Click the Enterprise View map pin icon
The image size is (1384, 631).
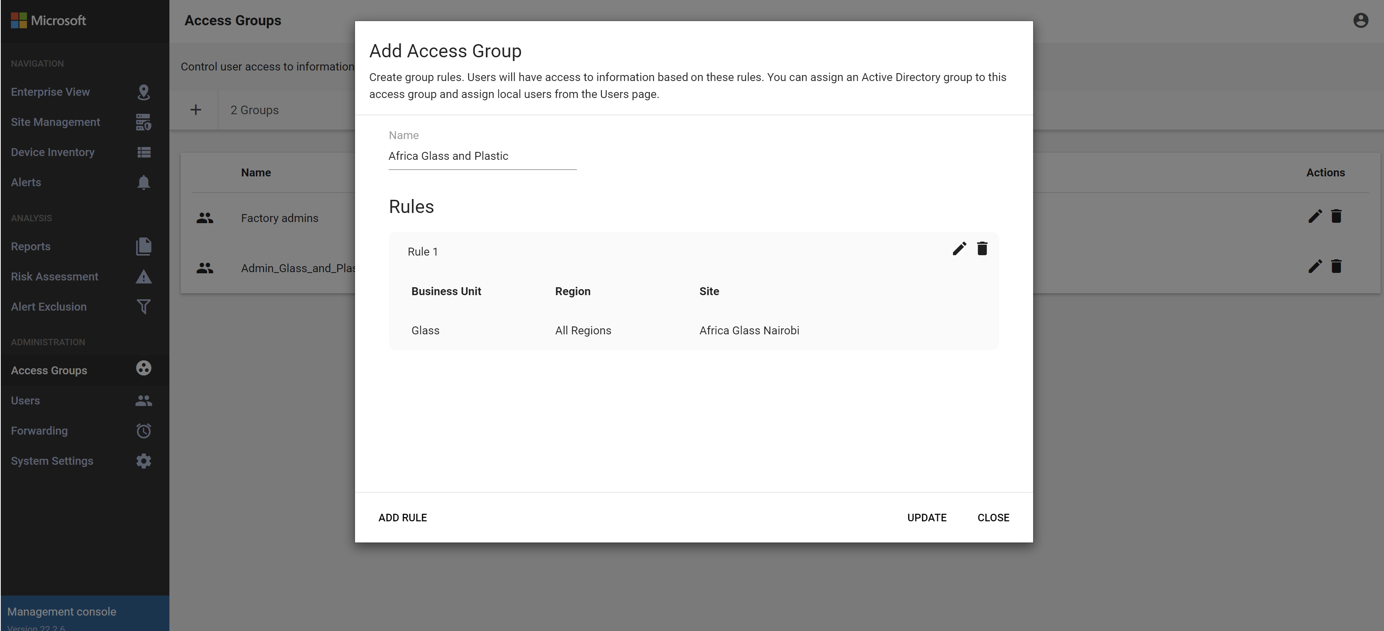(143, 92)
